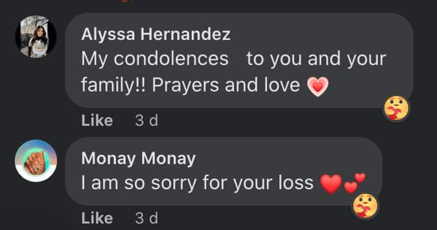Open Alyssa Hernandez's profile picture
The width and height of the screenshot is (437, 230).
point(36,36)
